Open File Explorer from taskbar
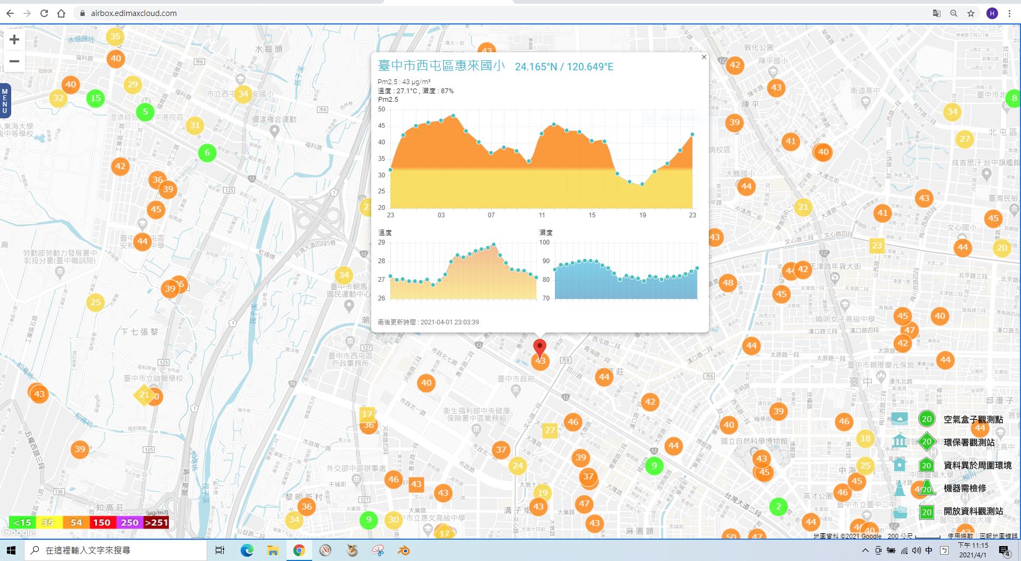Viewport: 1021px width, 561px height. 273,550
